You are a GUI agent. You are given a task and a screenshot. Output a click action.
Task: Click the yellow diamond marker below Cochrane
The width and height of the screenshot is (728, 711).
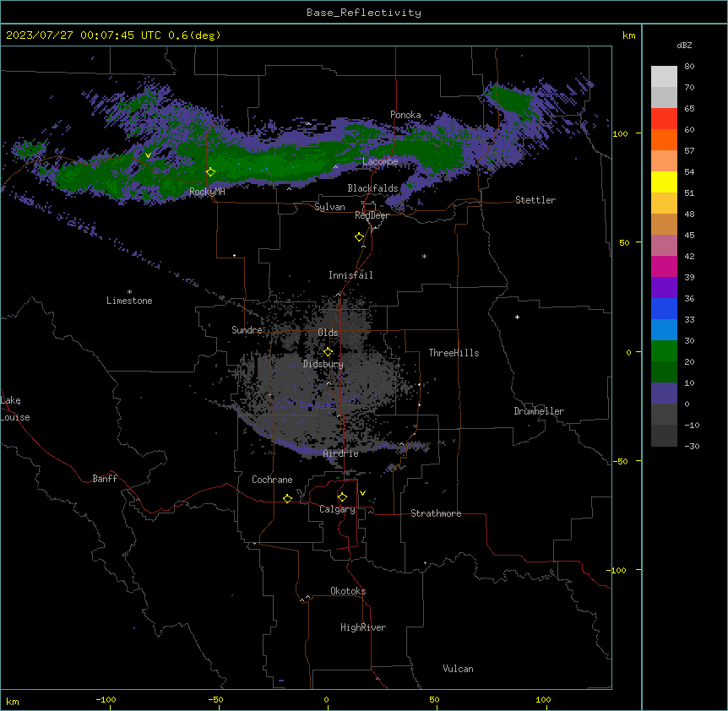tap(287, 498)
